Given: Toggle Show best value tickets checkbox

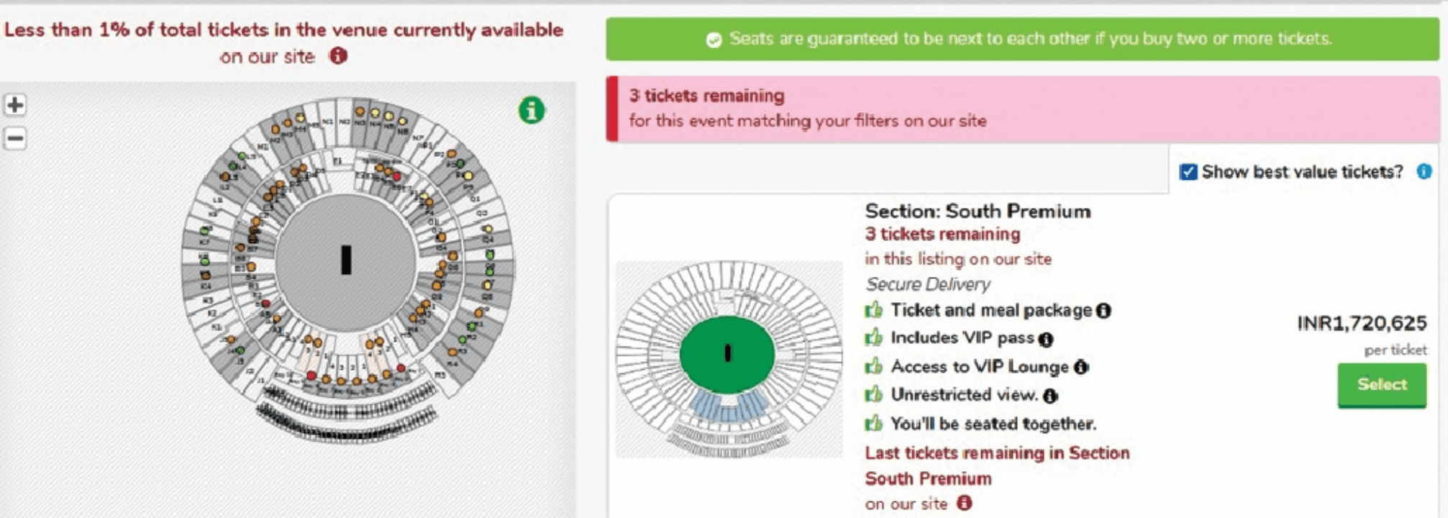Looking at the screenshot, I should [1188, 172].
